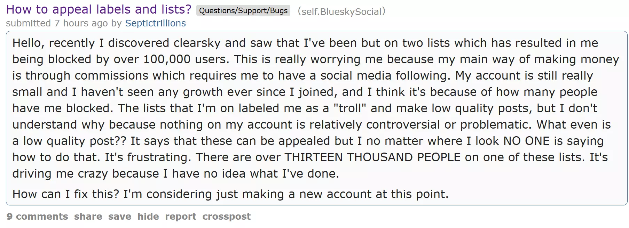Click the quoted word "troll" in the post
The height and width of the screenshot is (228, 629).
(350, 108)
